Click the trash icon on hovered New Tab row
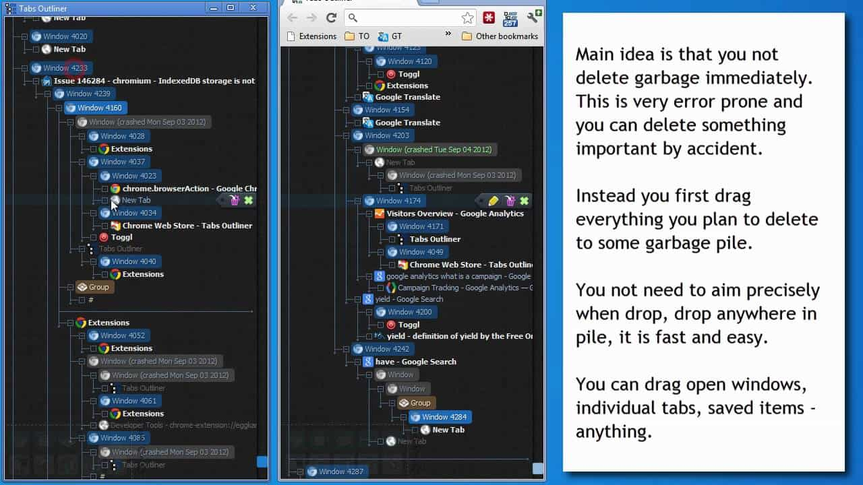This screenshot has height=485, width=863. (235, 200)
